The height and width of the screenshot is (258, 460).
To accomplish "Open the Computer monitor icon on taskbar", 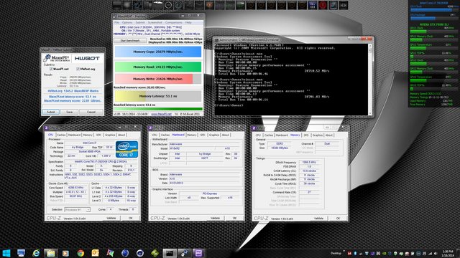I will click(x=21, y=253).
